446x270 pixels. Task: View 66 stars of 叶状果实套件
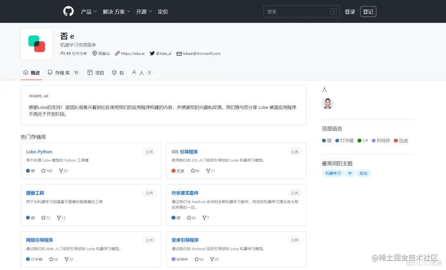click(191, 218)
